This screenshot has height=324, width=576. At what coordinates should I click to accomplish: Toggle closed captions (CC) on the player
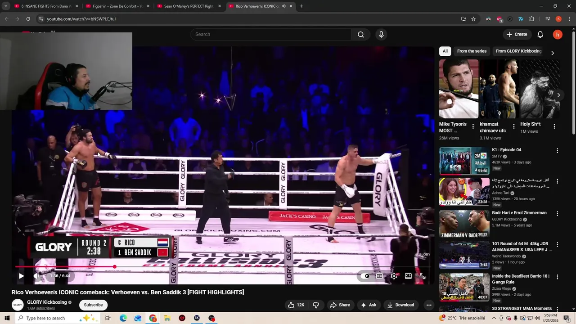[379, 276]
